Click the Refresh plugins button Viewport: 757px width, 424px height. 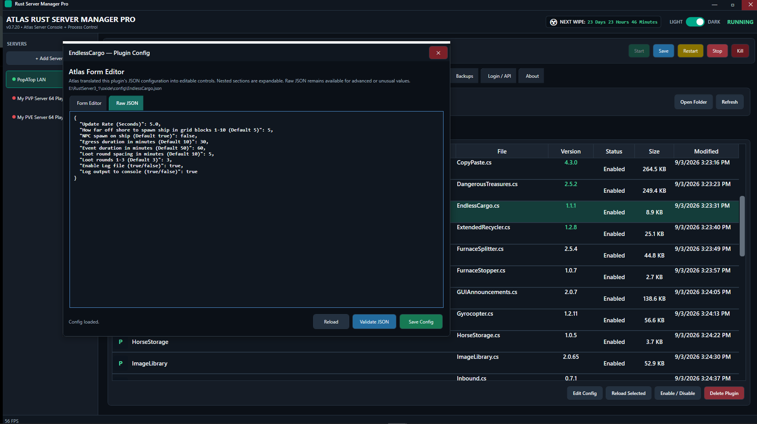[730, 102]
